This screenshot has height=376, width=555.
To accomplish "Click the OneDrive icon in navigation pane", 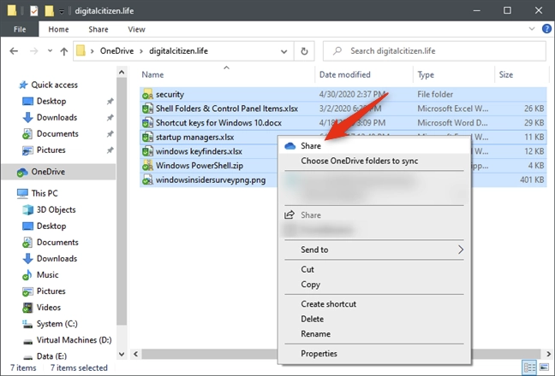I will 22,172.
